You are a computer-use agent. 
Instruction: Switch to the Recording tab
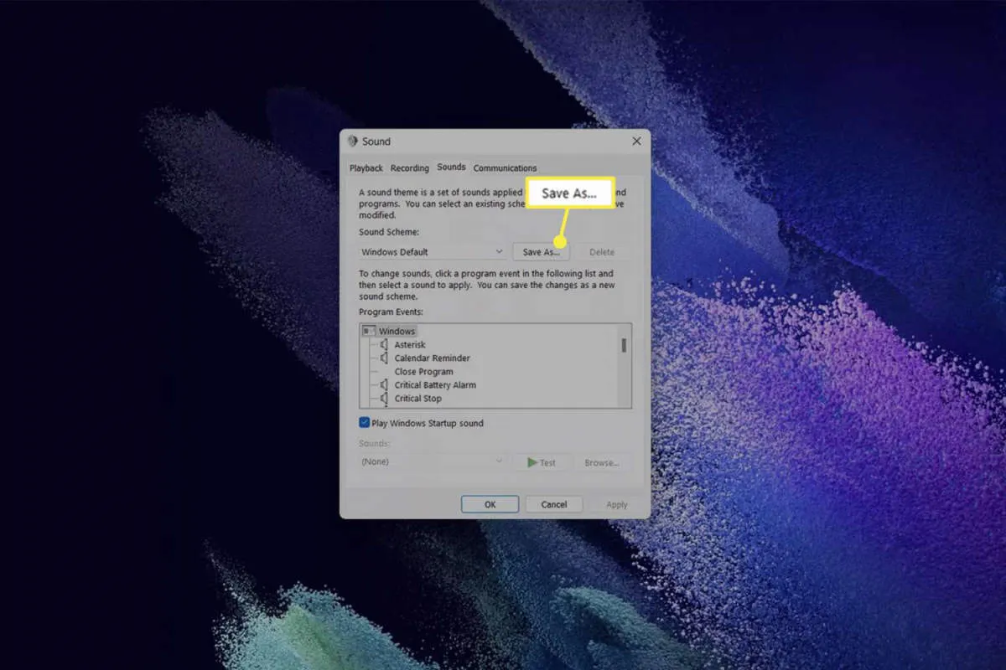[x=410, y=168]
